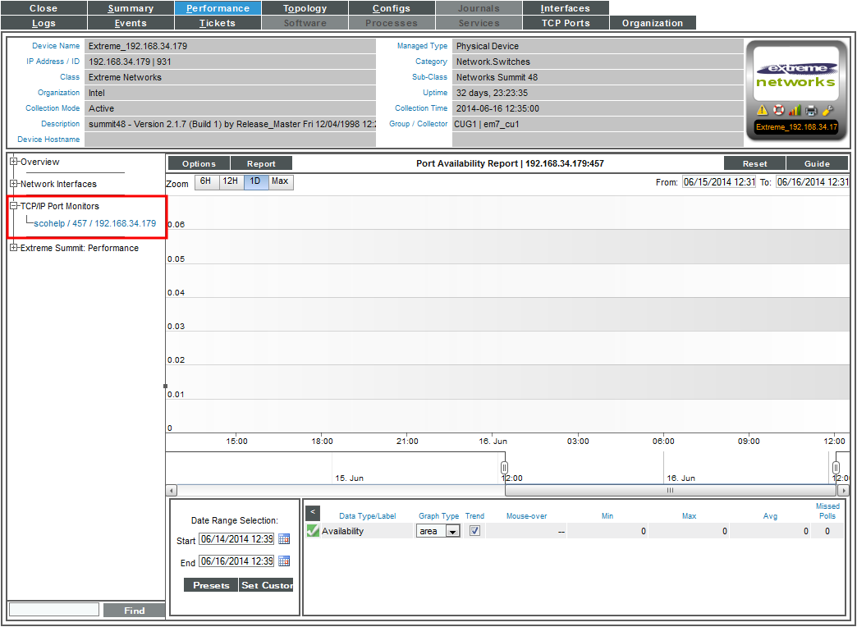Toggle the Trend checkbox for Availability
This screenshot has height=627, width=857.
474,531
